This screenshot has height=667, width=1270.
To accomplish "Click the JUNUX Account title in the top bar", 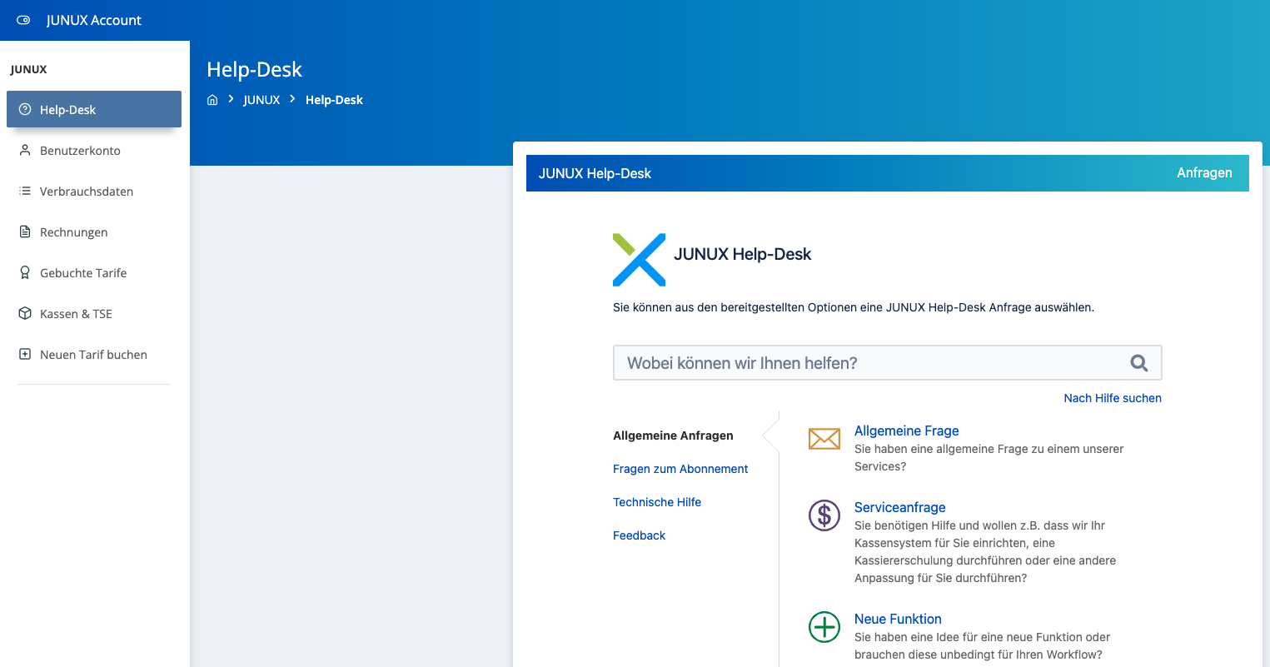I will coord(94,20).
